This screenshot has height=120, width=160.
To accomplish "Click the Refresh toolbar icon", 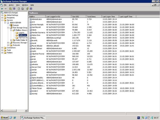I will click(x=19, y=9).
